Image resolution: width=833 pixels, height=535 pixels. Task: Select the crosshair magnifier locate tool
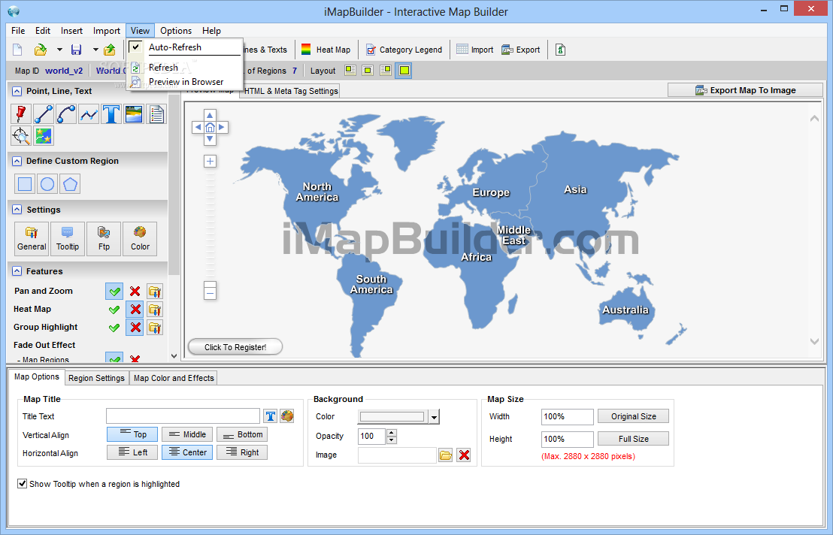21,136
